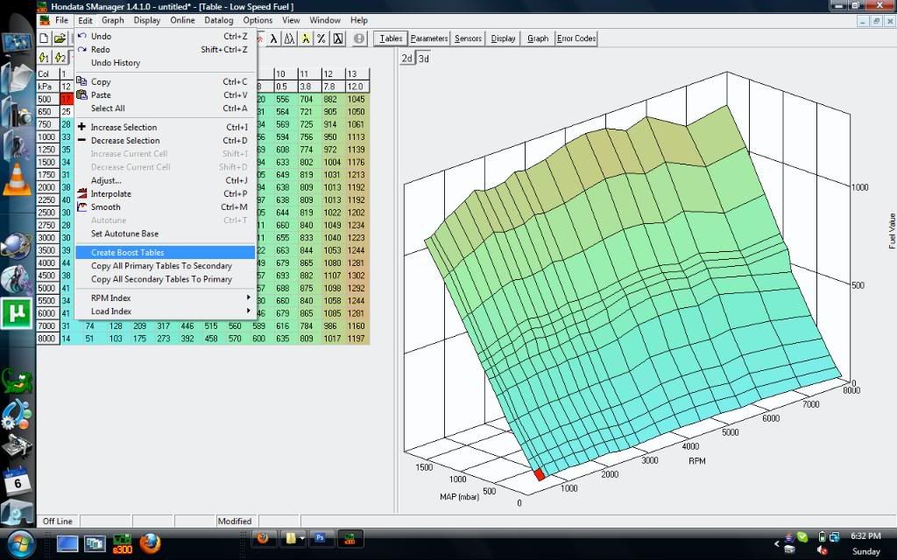Click the New file toolbar icon

[44, 38]
